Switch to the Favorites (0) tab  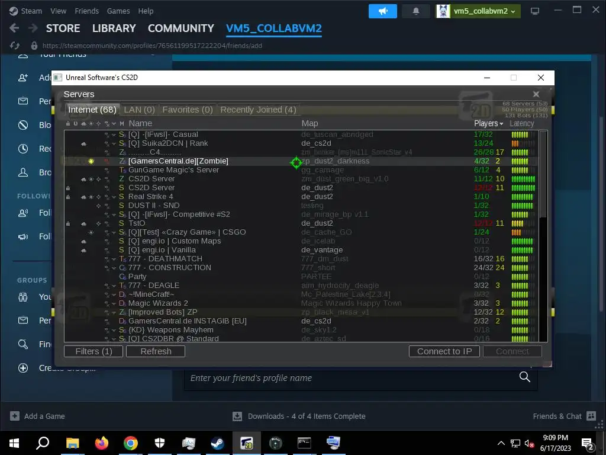(x=188, y=110)
